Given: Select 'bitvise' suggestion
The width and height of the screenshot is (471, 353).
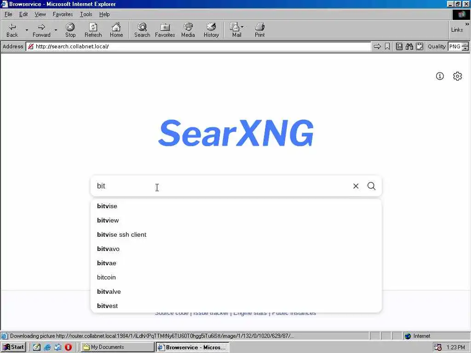Looking at the screenshot, I should tap(236, 206).
